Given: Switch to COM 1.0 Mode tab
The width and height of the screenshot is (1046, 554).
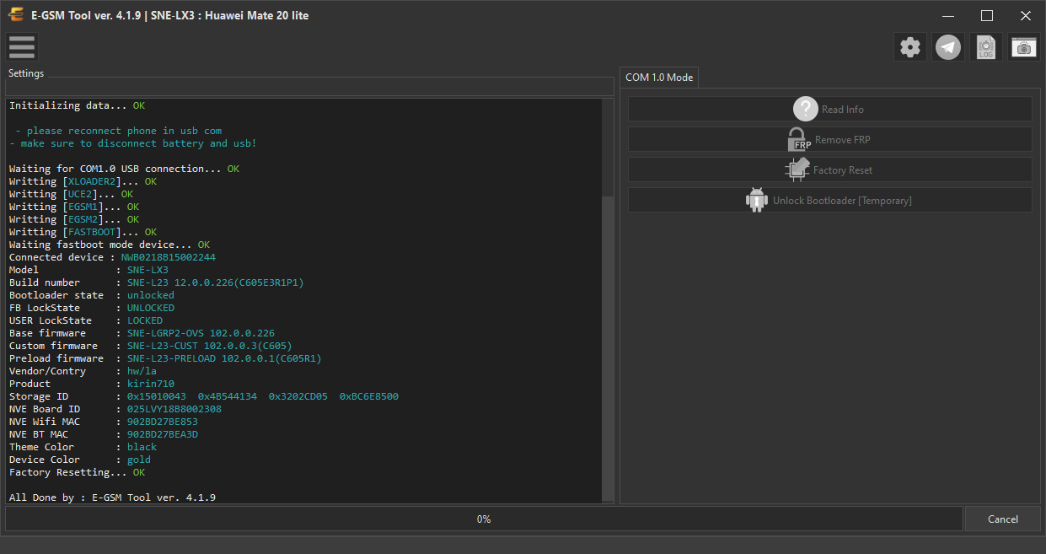Looking at the screenshot, I should [659, 77].
